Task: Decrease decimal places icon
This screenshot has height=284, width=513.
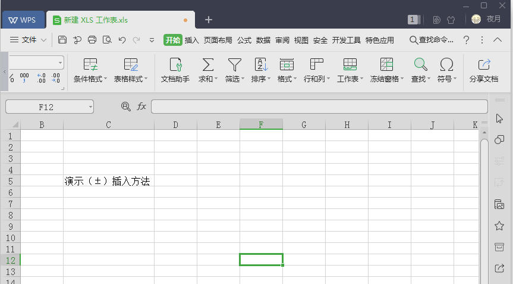Action: click(56, 78)
